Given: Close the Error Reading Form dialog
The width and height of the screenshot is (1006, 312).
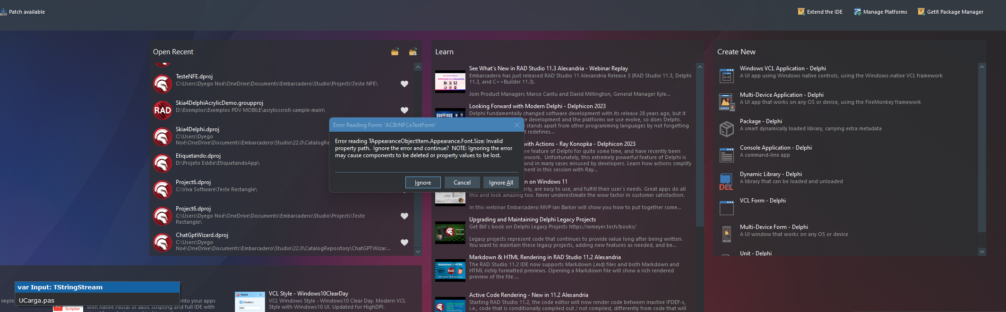Looking at the screenshot, I should click(x=517, y=125).
